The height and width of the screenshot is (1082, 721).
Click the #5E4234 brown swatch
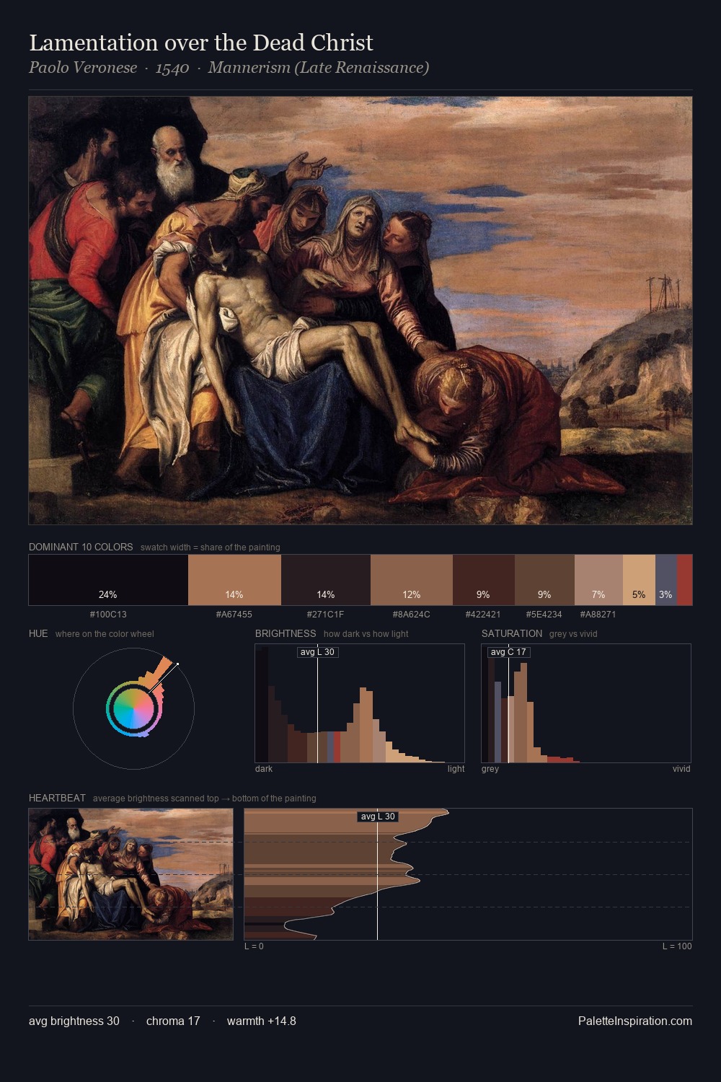click(544, 580)
